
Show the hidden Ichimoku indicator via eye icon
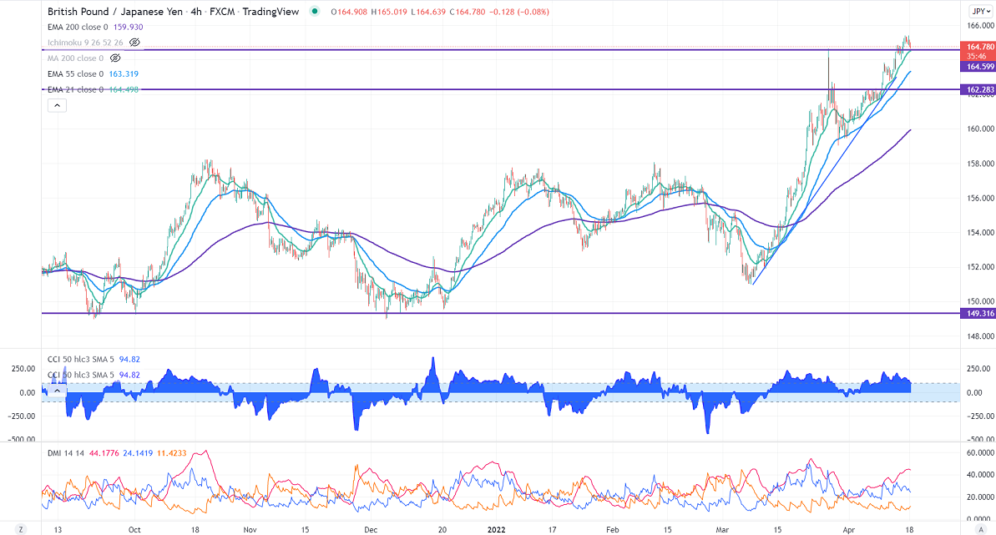134,43
